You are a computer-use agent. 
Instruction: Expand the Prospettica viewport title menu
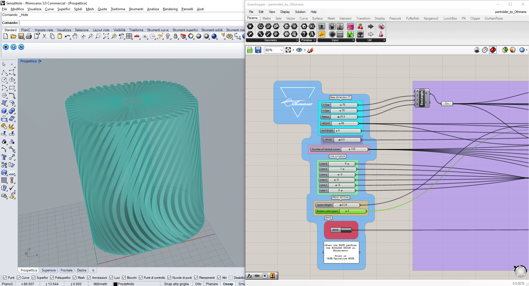pyautogui.click(x=40, y=61)
